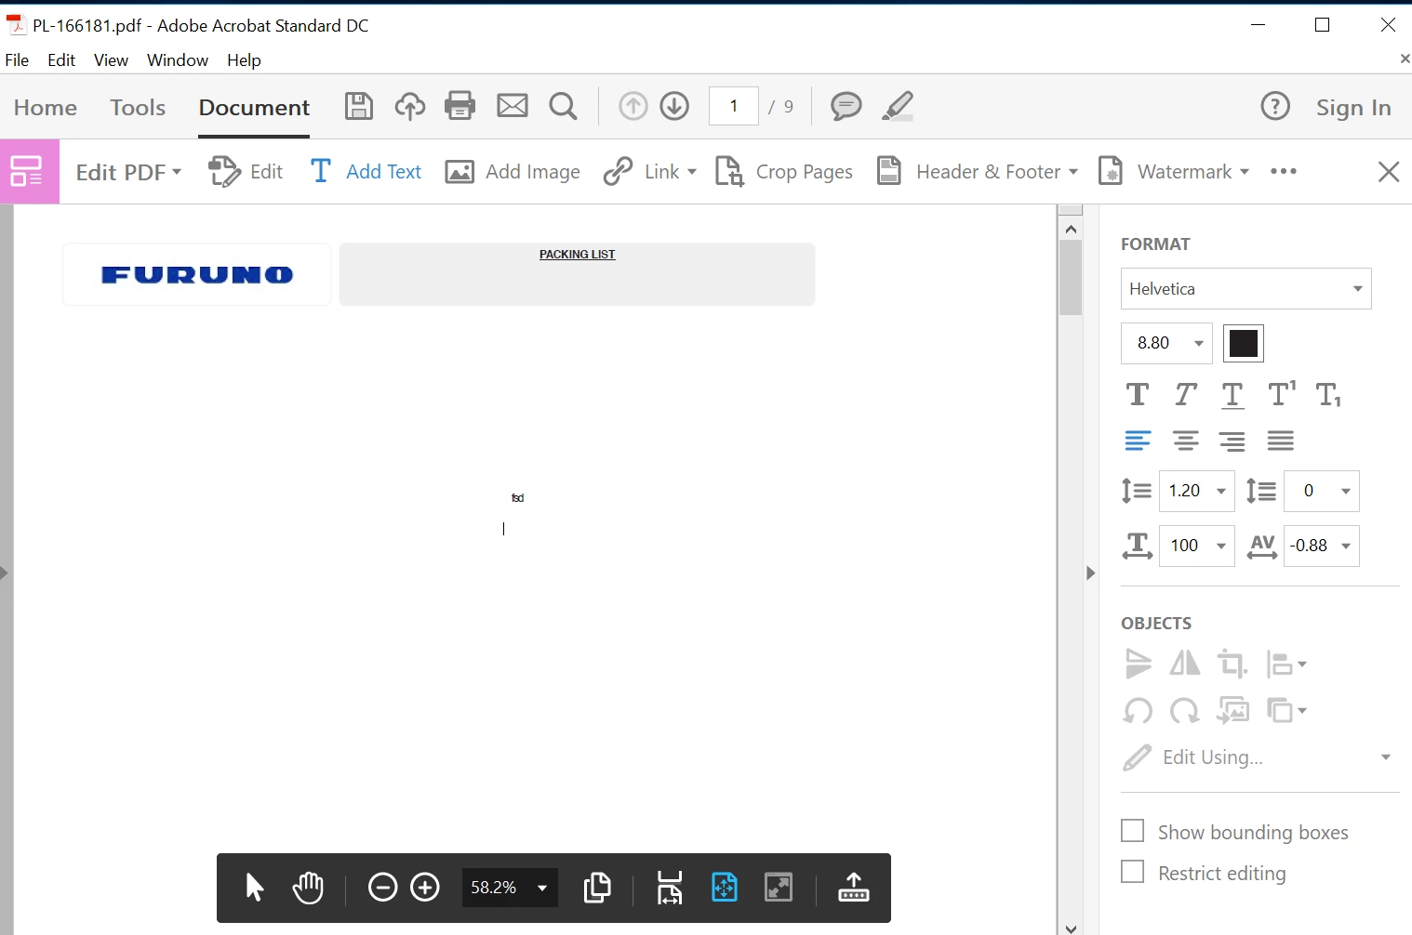Click the Crop Pages button

point(783,172)
